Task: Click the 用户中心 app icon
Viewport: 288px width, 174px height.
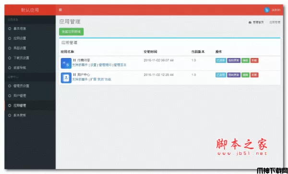Action: coord(66,78)
